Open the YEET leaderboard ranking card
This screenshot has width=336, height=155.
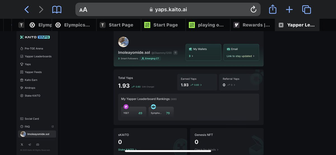pyautogui.click(x=134, y=112)
